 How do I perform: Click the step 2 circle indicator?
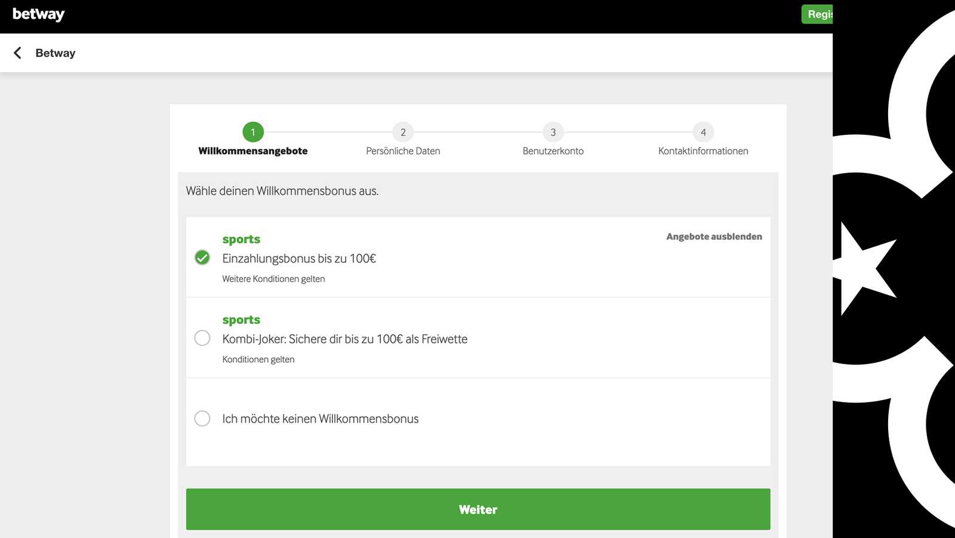click(x=403, y=132)
